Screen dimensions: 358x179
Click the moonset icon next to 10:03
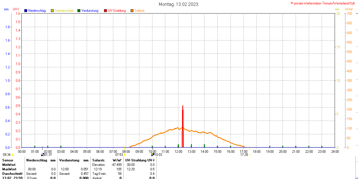pos(153,154)
